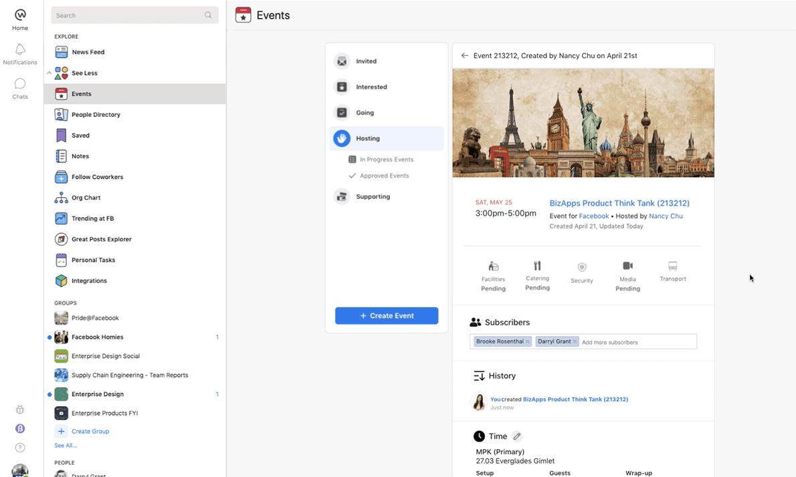Click the purple beta badge icon
Image resolution: width=796 pixels, height=477 pixels.
20,429
